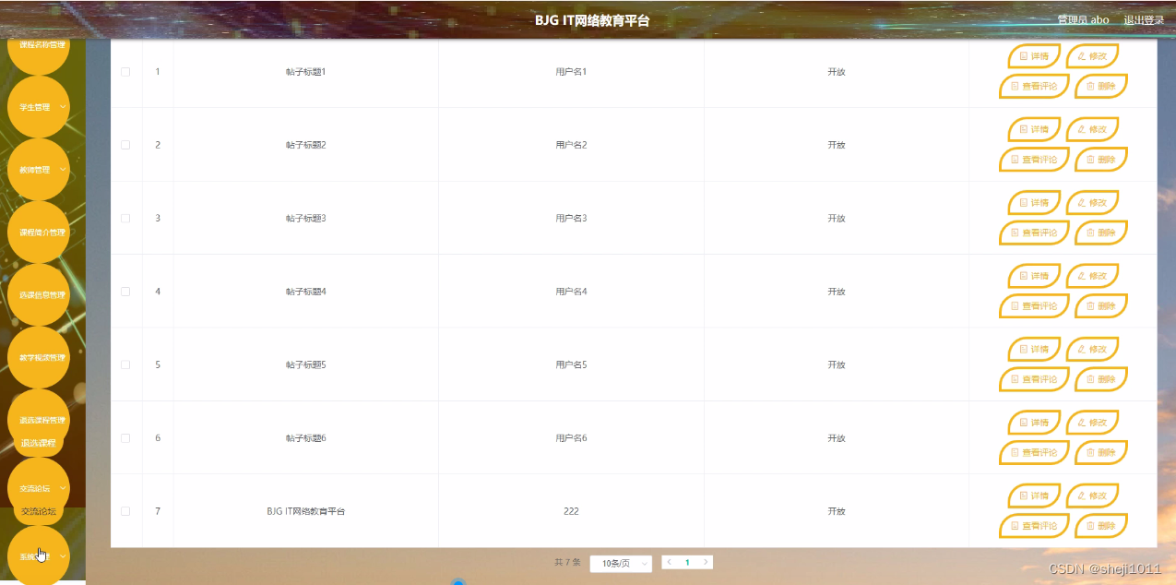Image resolution: width=1176 pixels, height=585 pixels.
Task: Open 查看评论 for BJG IT网络教育平台 post
Action: click(x=1033, y=525)
